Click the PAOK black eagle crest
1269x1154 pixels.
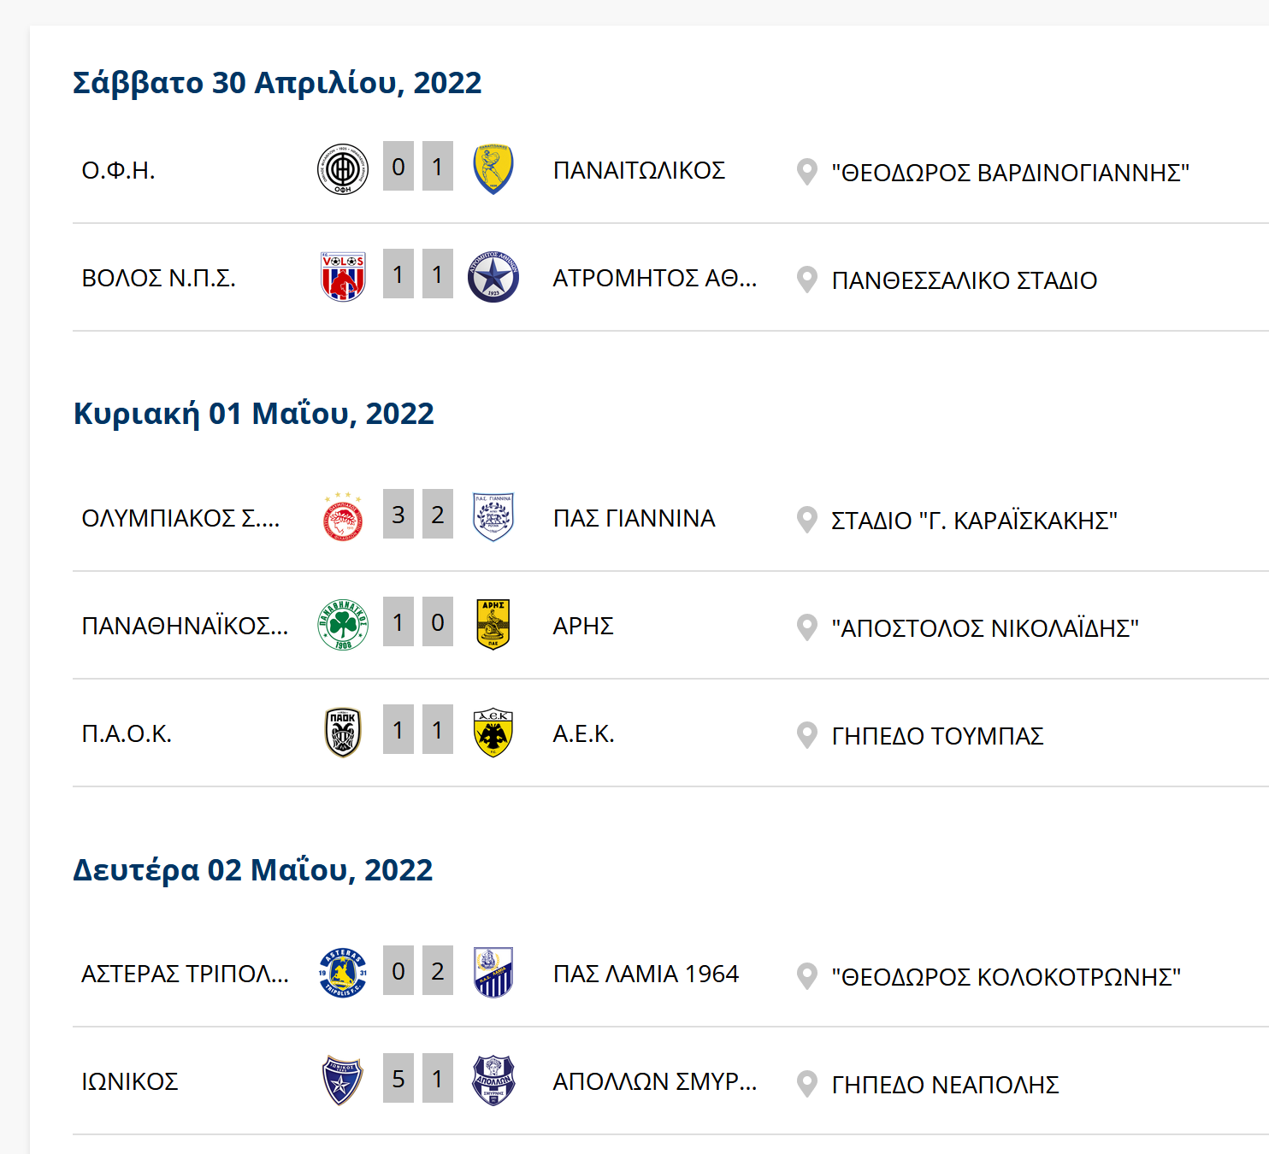click(343, 733)
